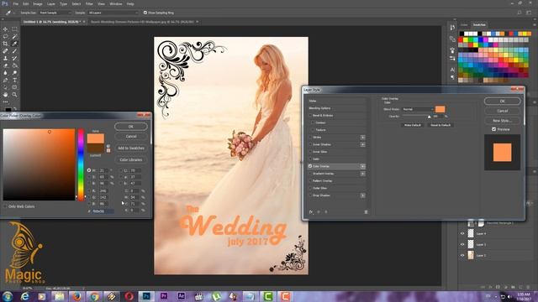538x302 pixels.
Task: Click the hex color input field
Action: click(x=103, y=211)
